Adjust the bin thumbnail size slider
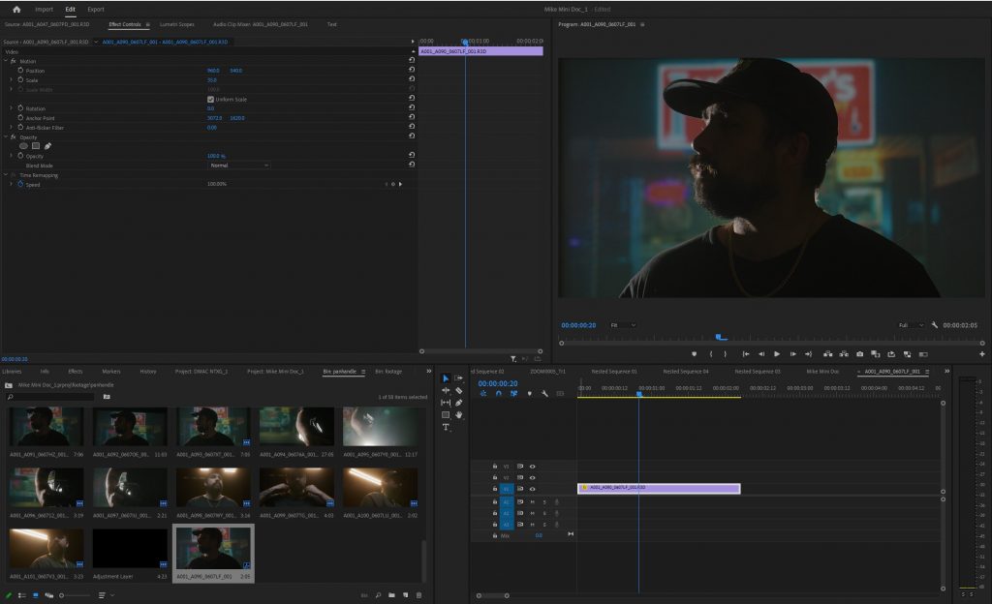Image resolution: width=992 pixels, height=604 pixels. coord(75,595)
